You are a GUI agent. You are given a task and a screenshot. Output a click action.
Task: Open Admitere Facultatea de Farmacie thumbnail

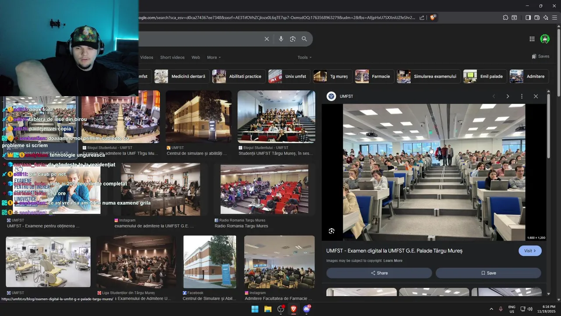279,262
